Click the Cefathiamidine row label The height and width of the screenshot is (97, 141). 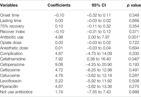tap(13, 59)
